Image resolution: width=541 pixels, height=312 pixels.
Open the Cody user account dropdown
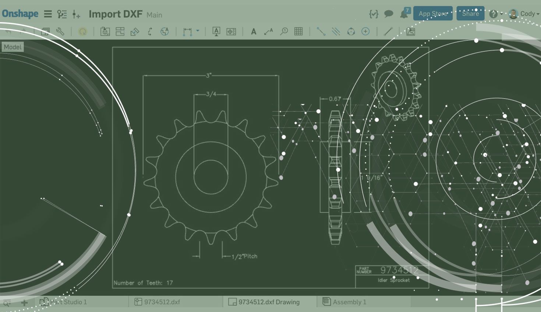[527, 14]
